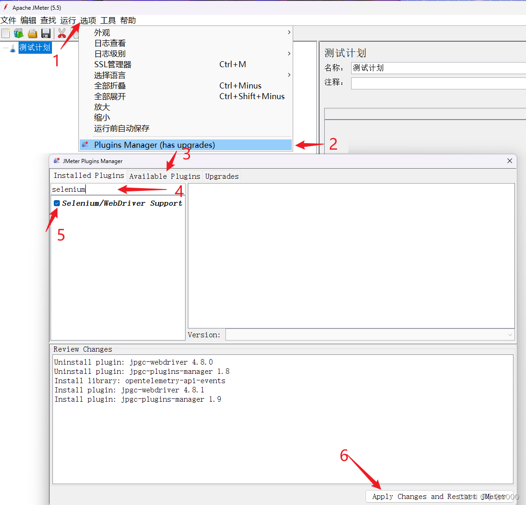Viewport: 526px width, 505px height.
Task: Click the Open file folder icon
Action: pyautogui.click(x=32, y=33)
